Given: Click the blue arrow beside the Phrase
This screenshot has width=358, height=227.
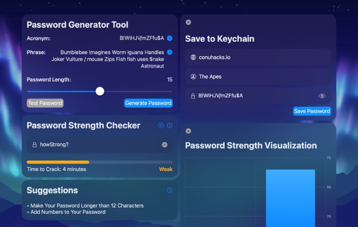Looking at the screenshot, I should point(169,52).
